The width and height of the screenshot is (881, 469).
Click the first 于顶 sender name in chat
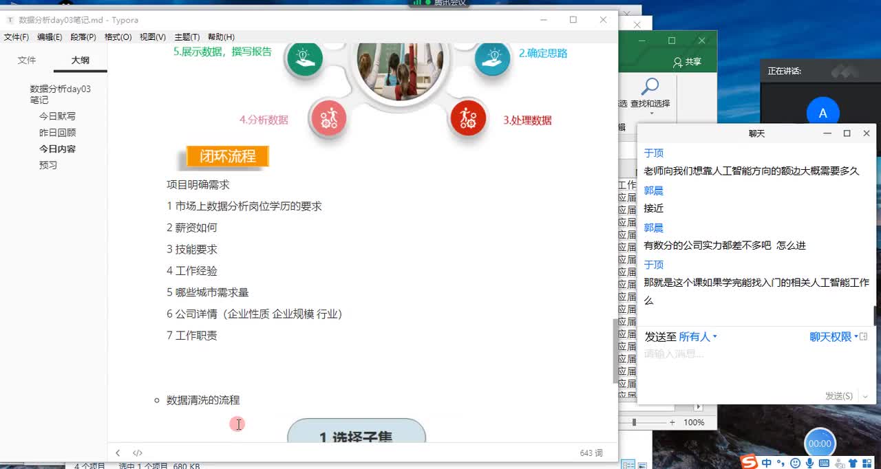(654, 153)
